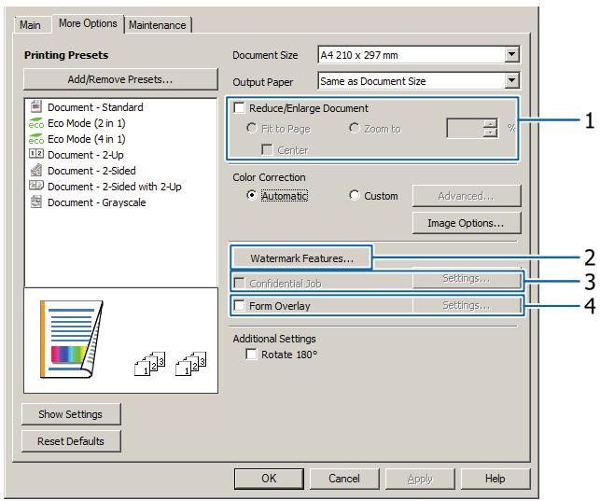Image resolution: width=600 pixels, height=501 pixels.
Task: Click the Document - Grayscale preset icon
Action: [x=36, y=202]
